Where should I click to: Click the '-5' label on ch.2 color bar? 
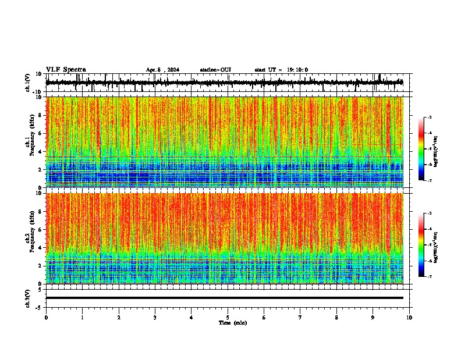429,245
